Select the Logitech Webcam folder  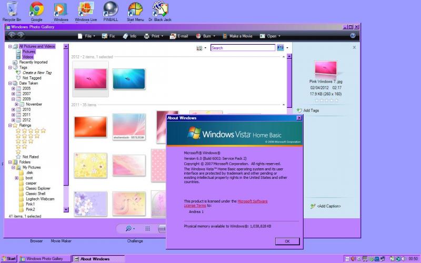[40, 199]
